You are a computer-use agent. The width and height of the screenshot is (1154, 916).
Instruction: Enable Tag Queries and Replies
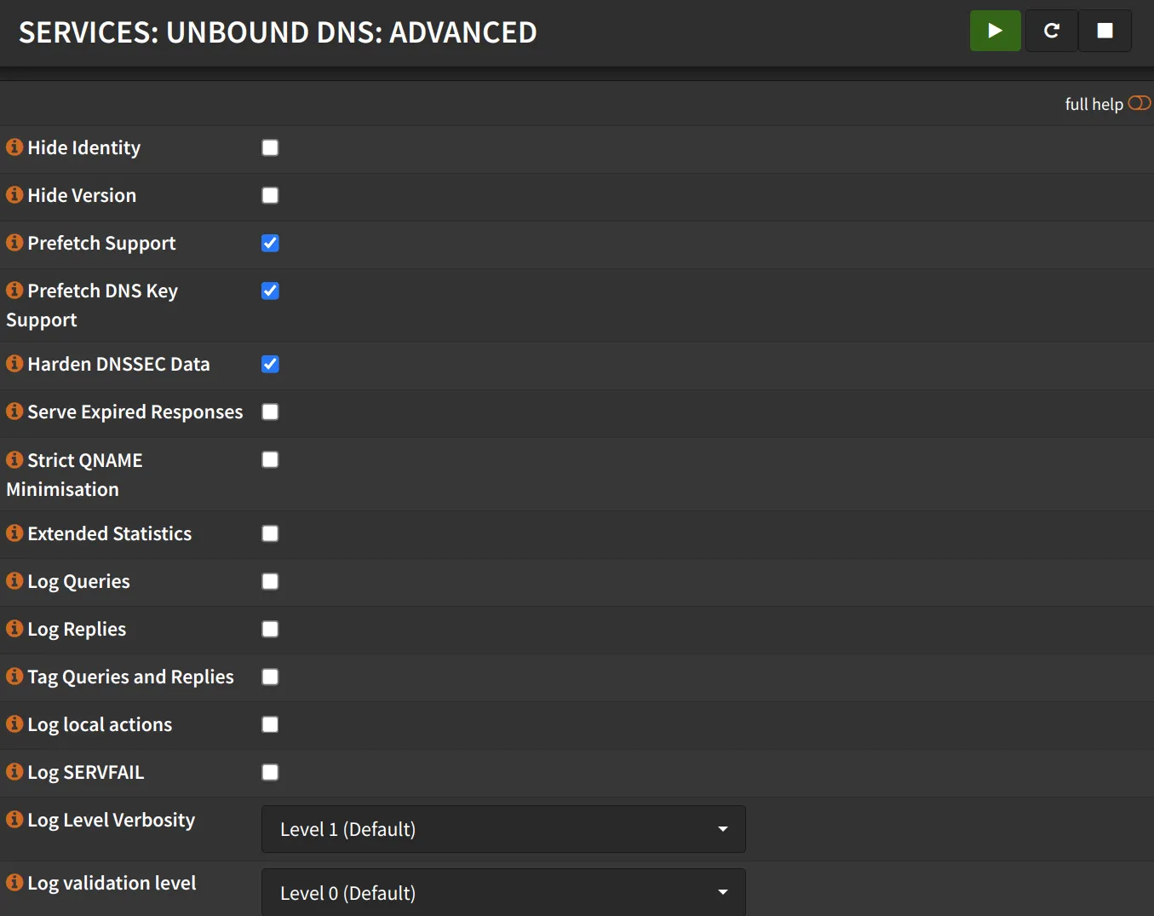pos(270,677)
